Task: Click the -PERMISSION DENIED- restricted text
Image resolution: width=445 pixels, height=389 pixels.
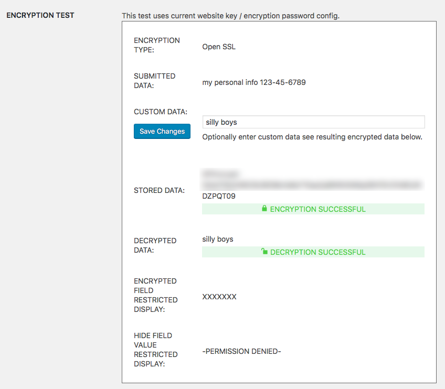Action: [x=241, y=351]
